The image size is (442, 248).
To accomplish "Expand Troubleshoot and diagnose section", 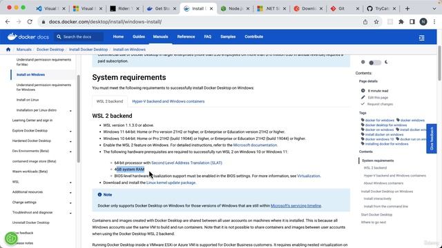I will coord(70,213).
